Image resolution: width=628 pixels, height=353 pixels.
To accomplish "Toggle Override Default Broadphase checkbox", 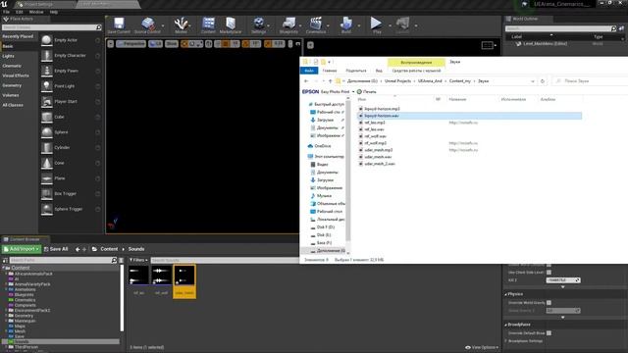I will (549, 333).
